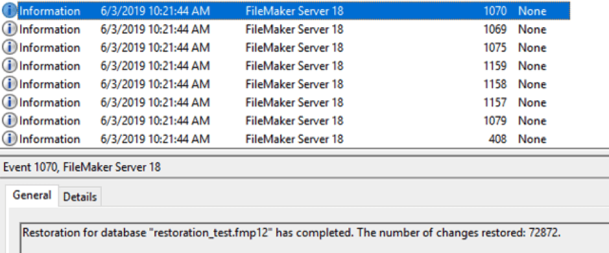Select the event row with ID 1159
This screenshot has height=253, width=609.
click(x=285, y=66)
